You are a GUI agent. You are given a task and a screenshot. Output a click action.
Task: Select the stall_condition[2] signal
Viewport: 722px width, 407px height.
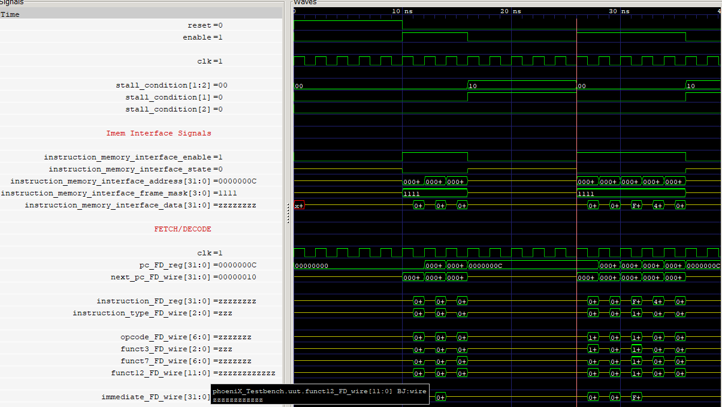pyautogui.click(x=141, y=109)
